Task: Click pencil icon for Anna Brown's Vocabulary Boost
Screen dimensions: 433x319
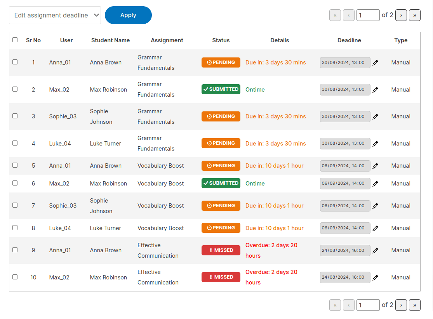Action: [x=375, y=166]
